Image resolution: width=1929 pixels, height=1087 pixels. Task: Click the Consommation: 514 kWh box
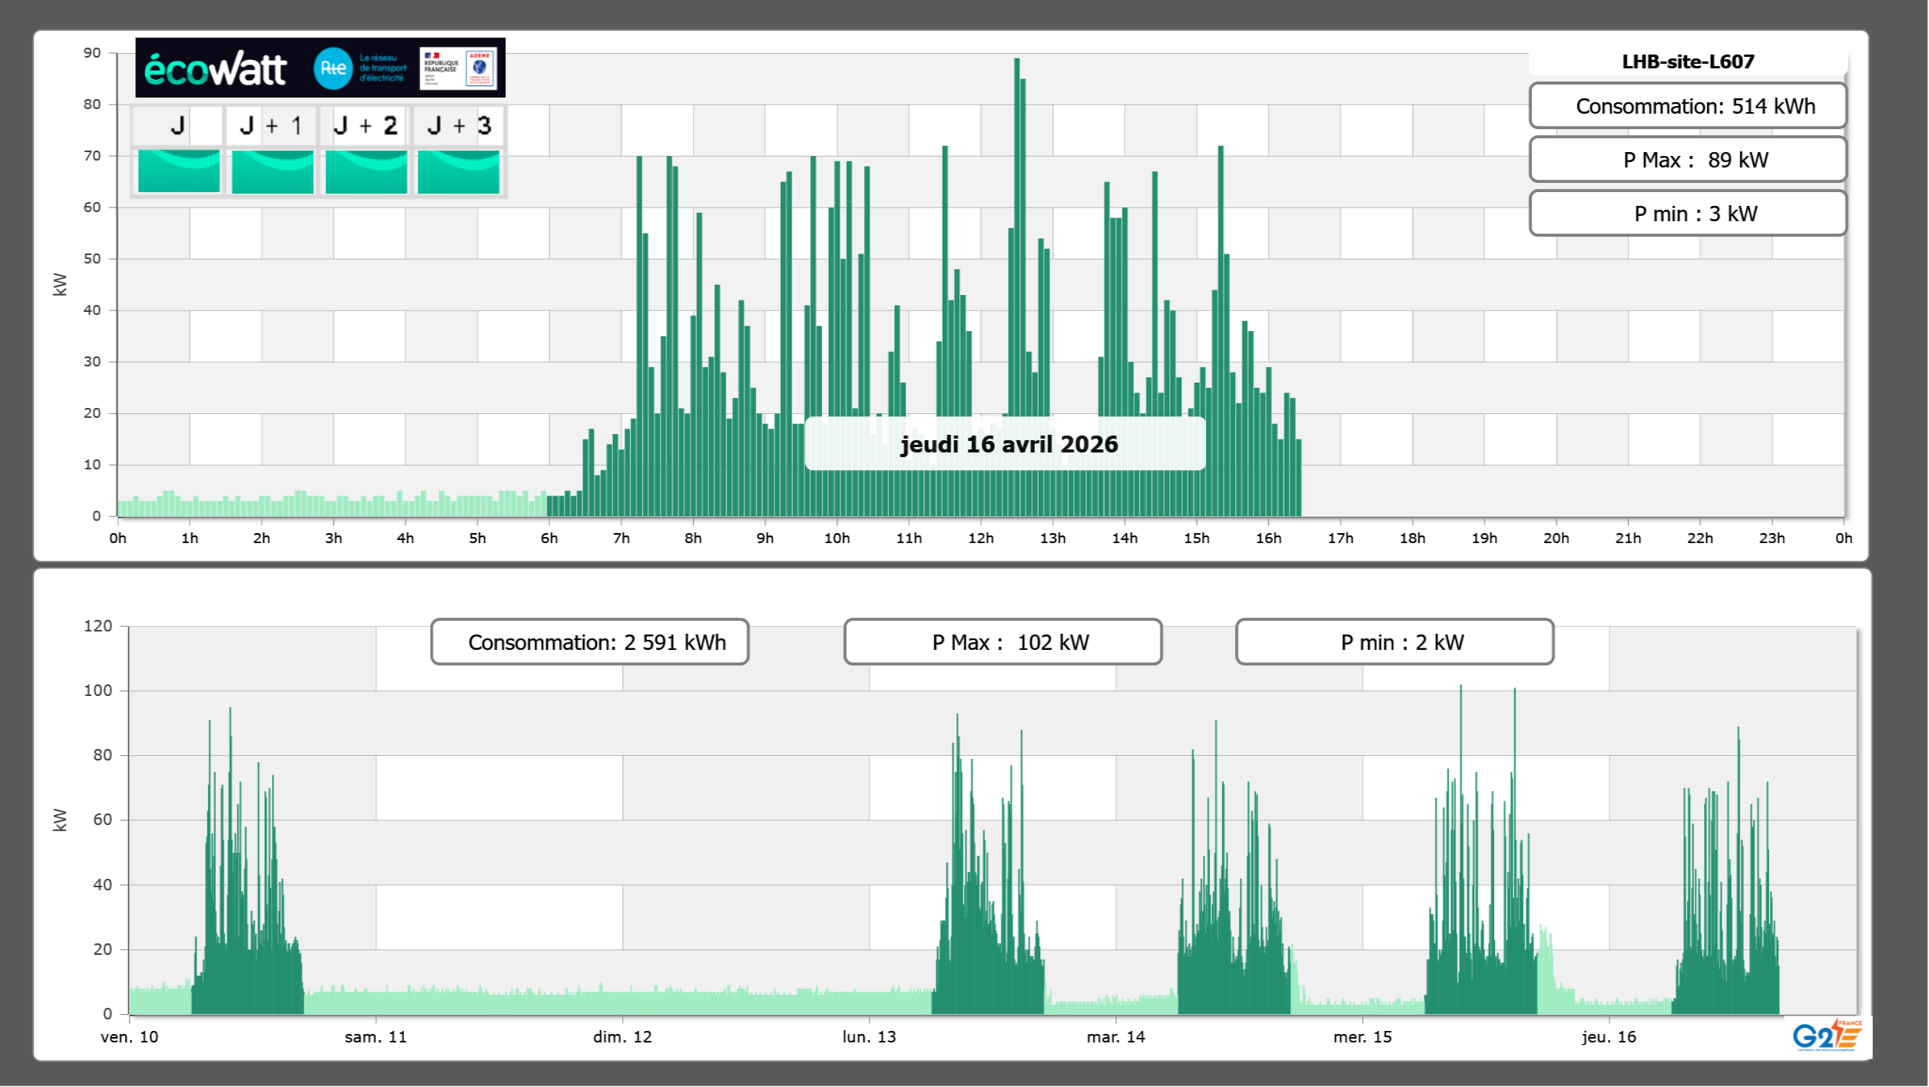point(1688,106)
